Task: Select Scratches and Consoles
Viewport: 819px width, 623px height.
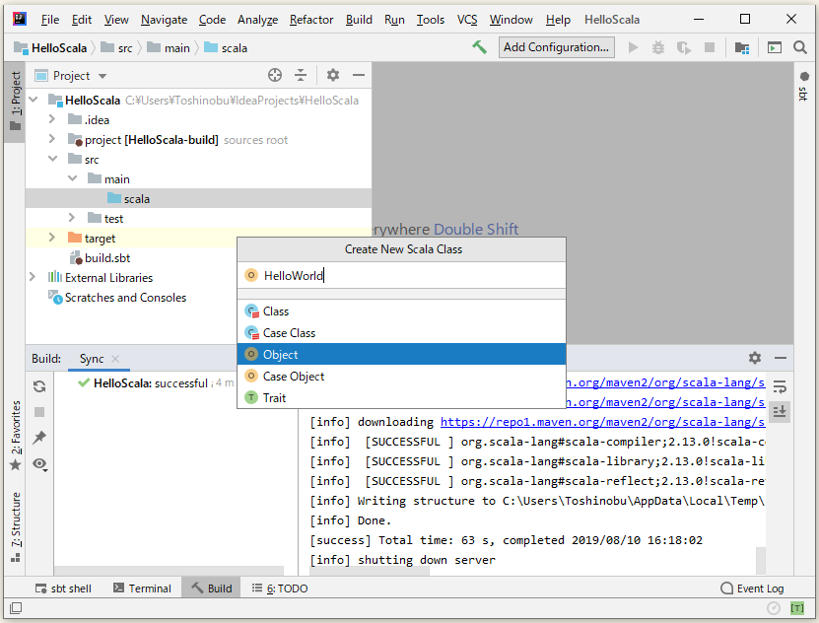Action: [125, 297]
